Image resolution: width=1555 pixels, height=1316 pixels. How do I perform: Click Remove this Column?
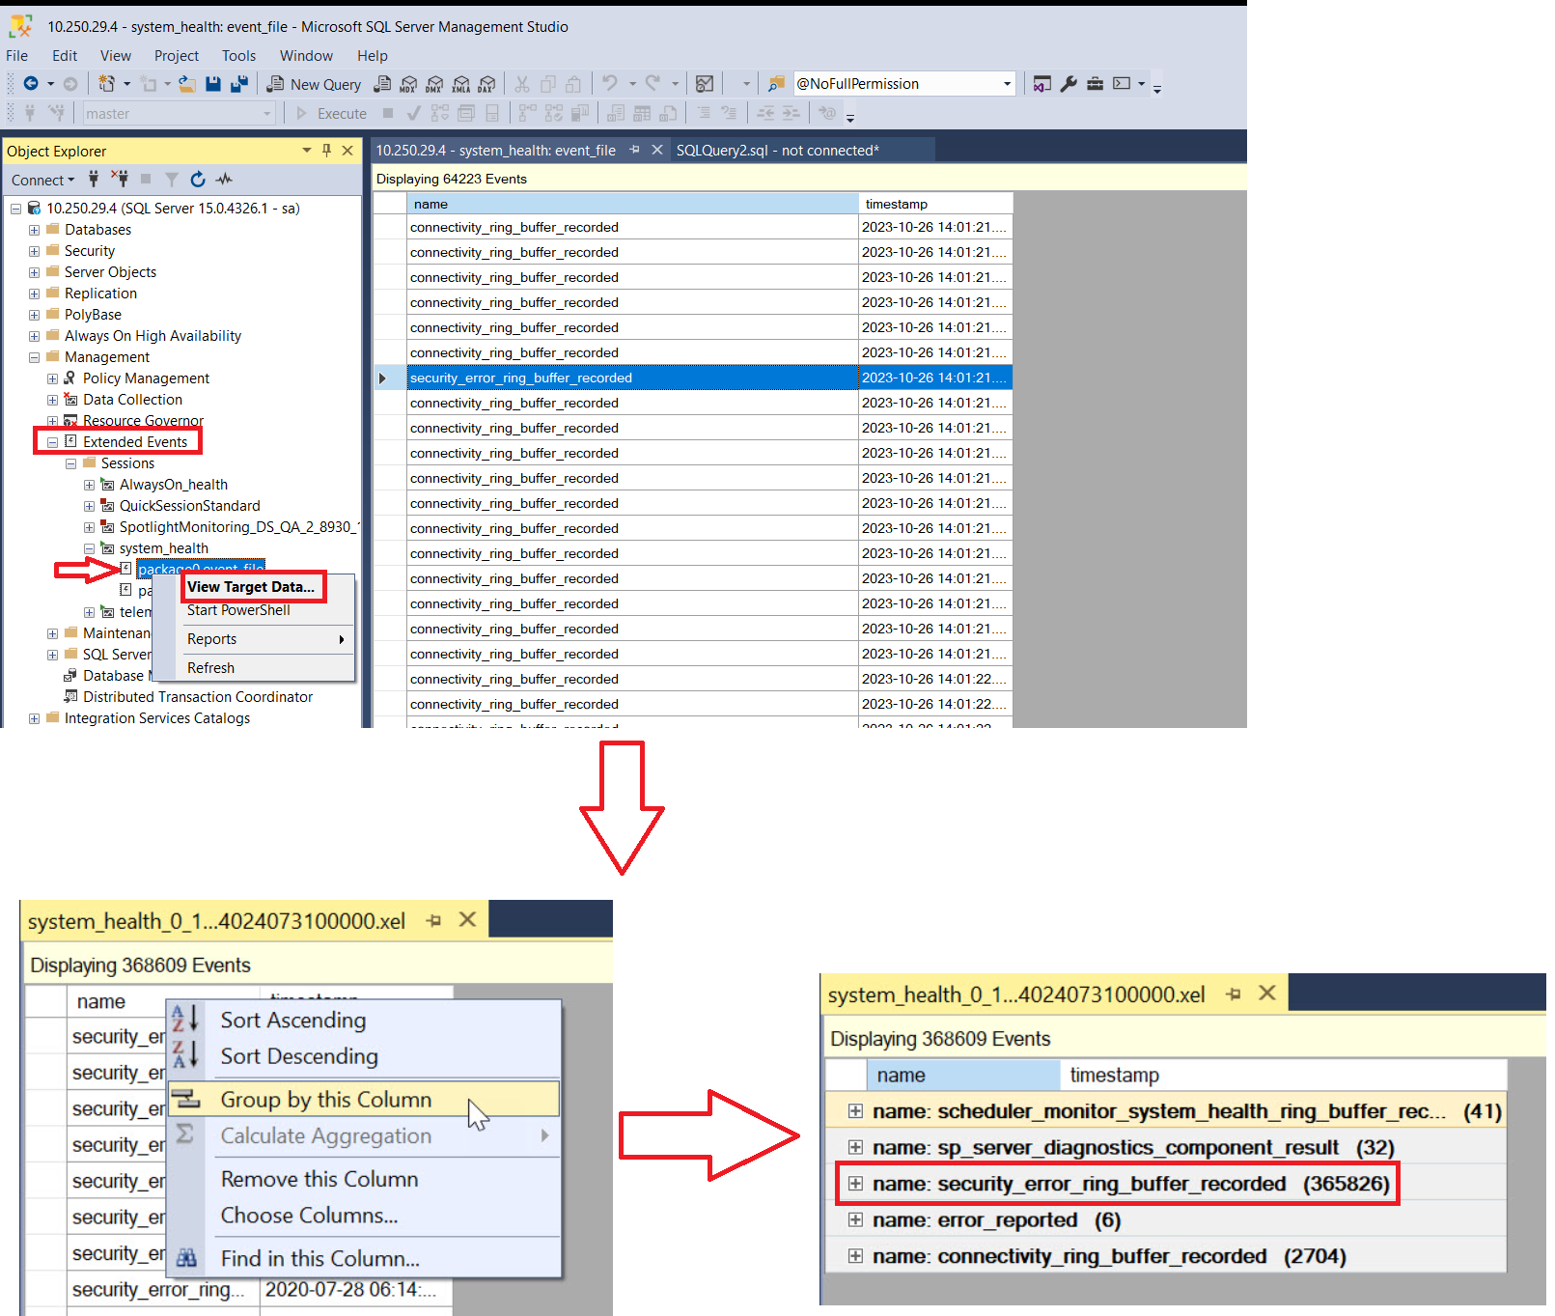319,1179
